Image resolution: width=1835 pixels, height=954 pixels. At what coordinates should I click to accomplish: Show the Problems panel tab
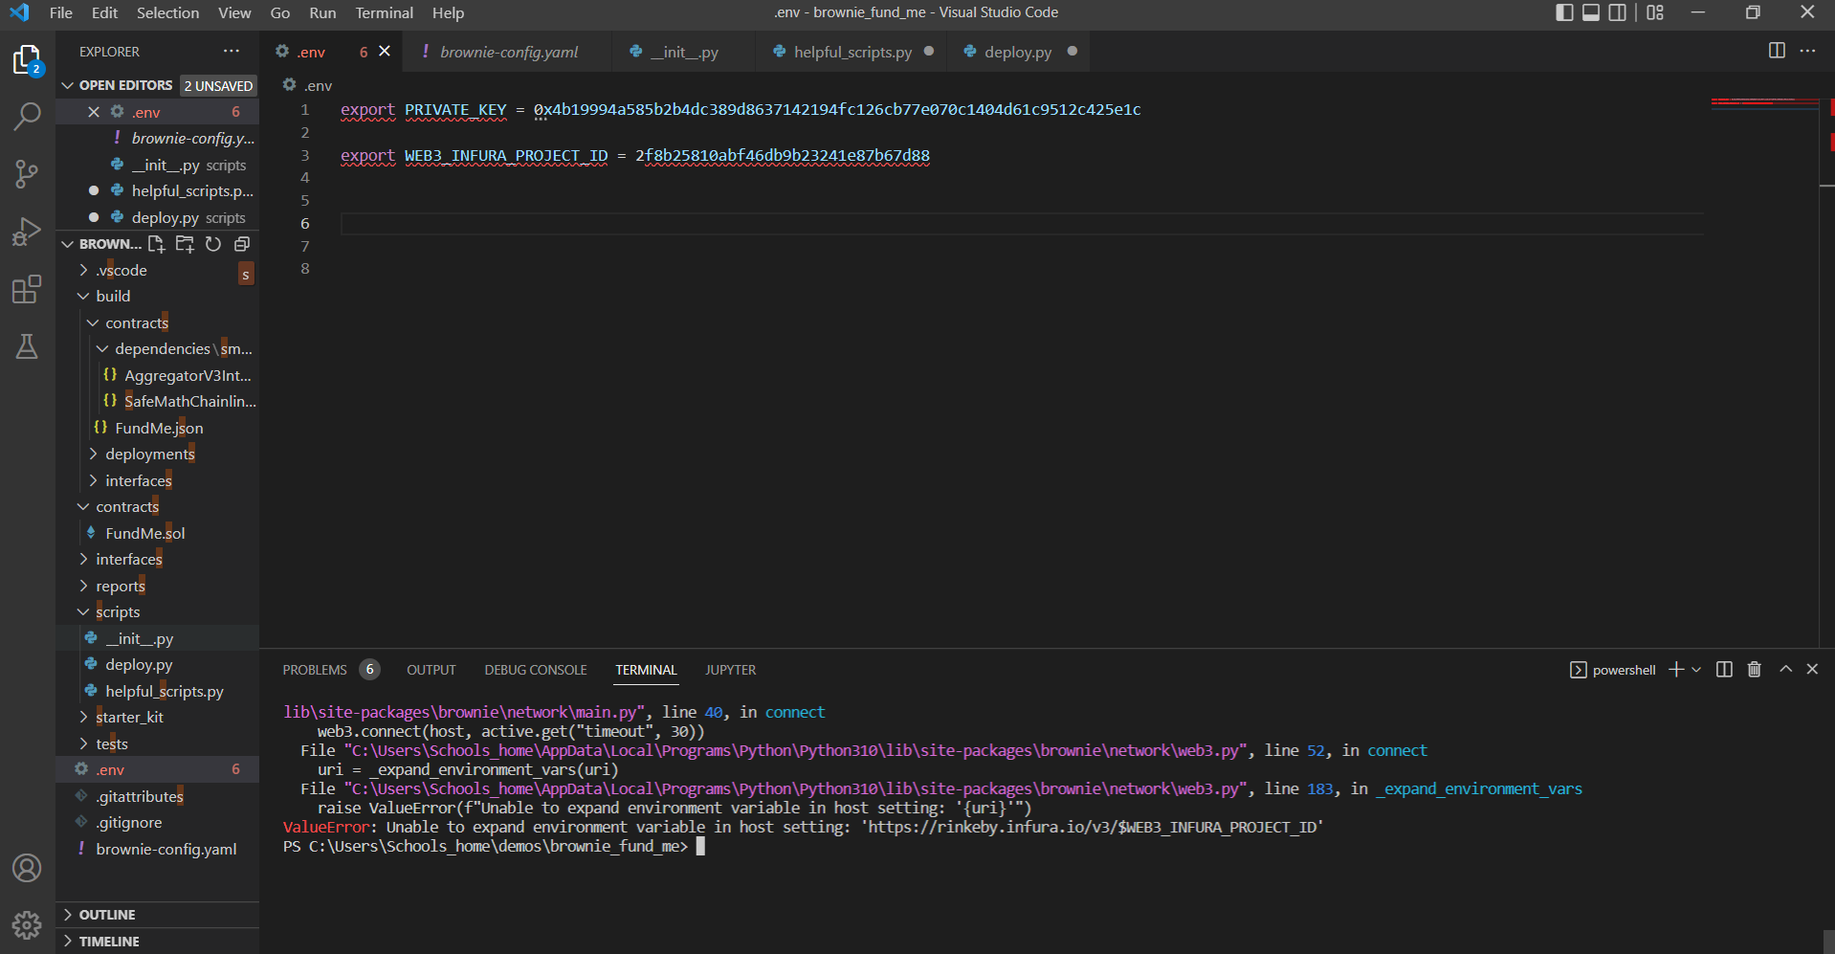click(330, 670)
